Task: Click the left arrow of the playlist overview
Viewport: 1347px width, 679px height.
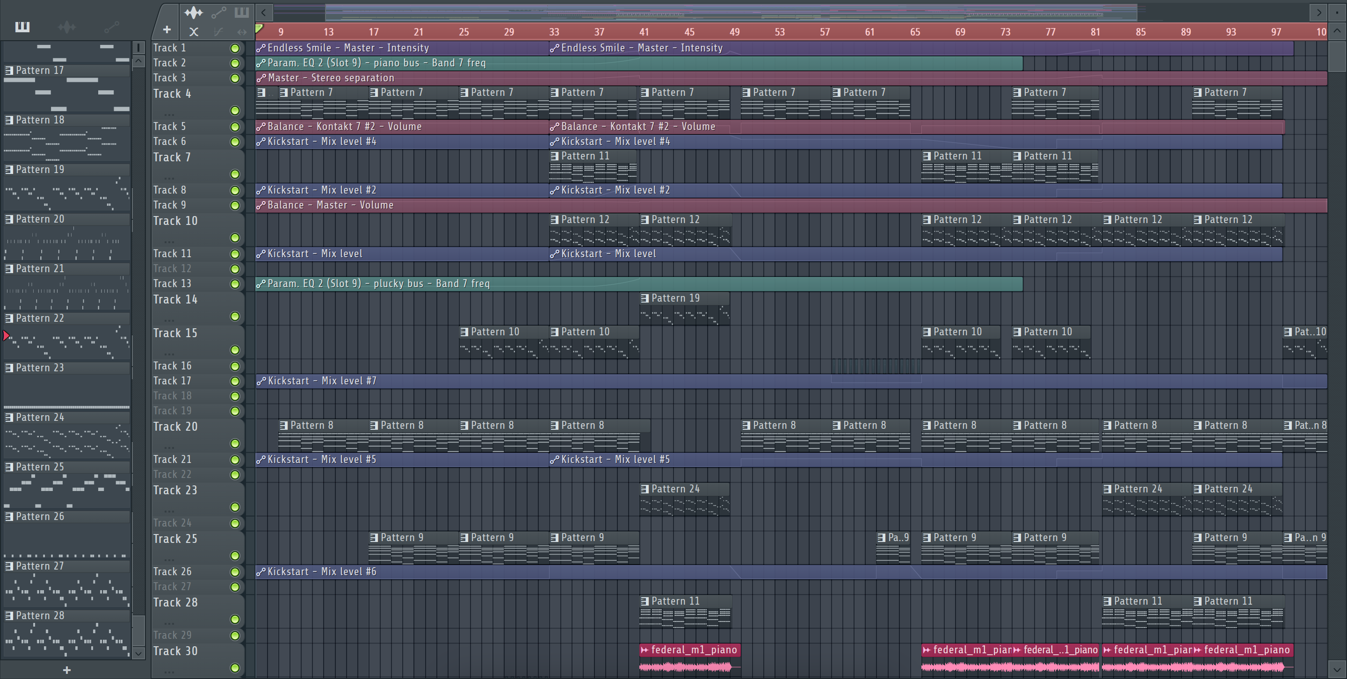Action: (x=264, y=12)
